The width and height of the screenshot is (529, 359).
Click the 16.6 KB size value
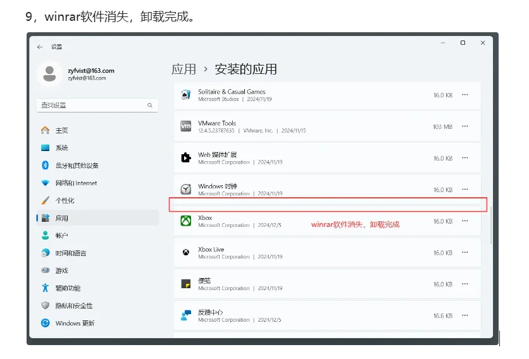(x=443, y=316)
